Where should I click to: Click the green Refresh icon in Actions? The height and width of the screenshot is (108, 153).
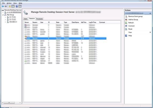(x=126, y=23)
